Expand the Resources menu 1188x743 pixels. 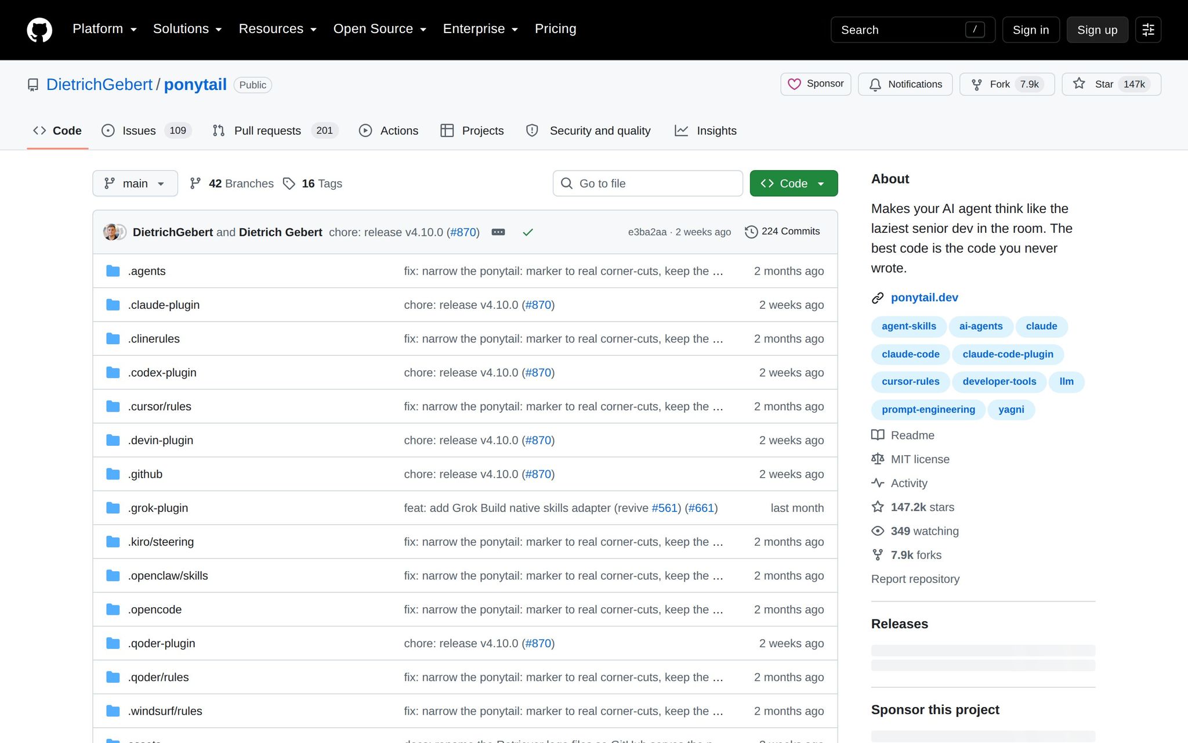[277, 29]
